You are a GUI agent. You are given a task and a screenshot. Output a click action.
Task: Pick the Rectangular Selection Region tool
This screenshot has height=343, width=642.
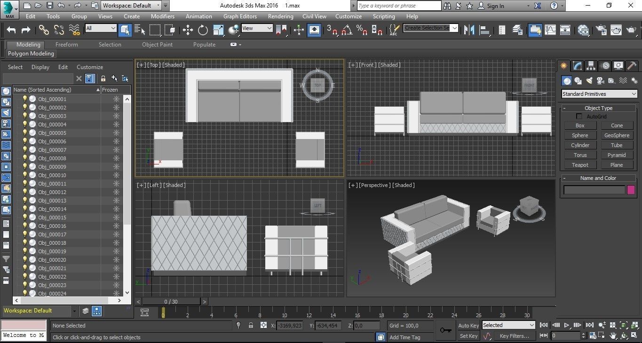[x=155, y=30]
